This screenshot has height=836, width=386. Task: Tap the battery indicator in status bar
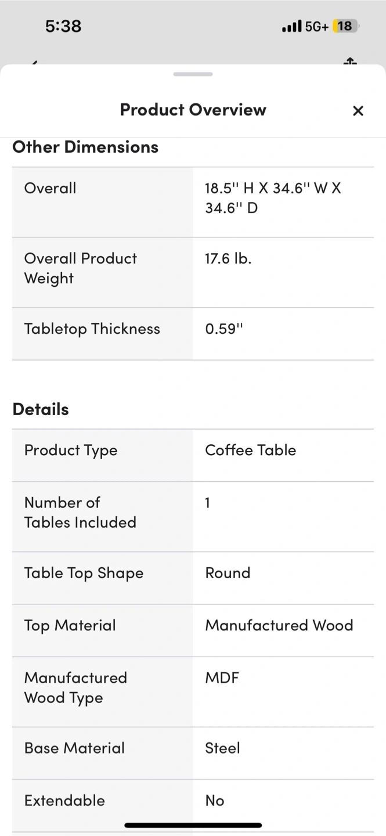(345, 26)
